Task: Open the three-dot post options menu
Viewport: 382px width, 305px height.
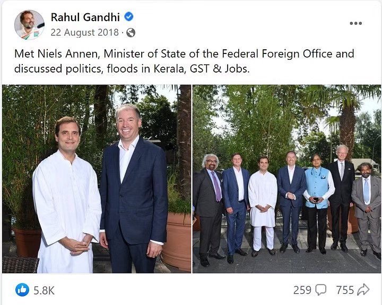Action: pos(356,23)
